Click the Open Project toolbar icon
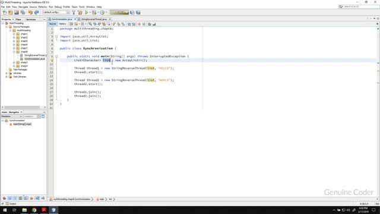This screenshot has width=380, height=214. tap(17, 12)
